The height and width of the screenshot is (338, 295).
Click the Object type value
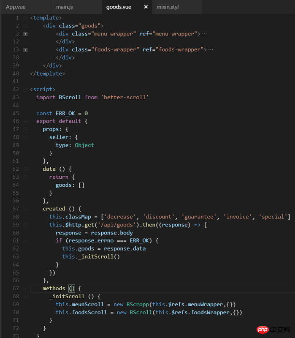coord(84,145)
